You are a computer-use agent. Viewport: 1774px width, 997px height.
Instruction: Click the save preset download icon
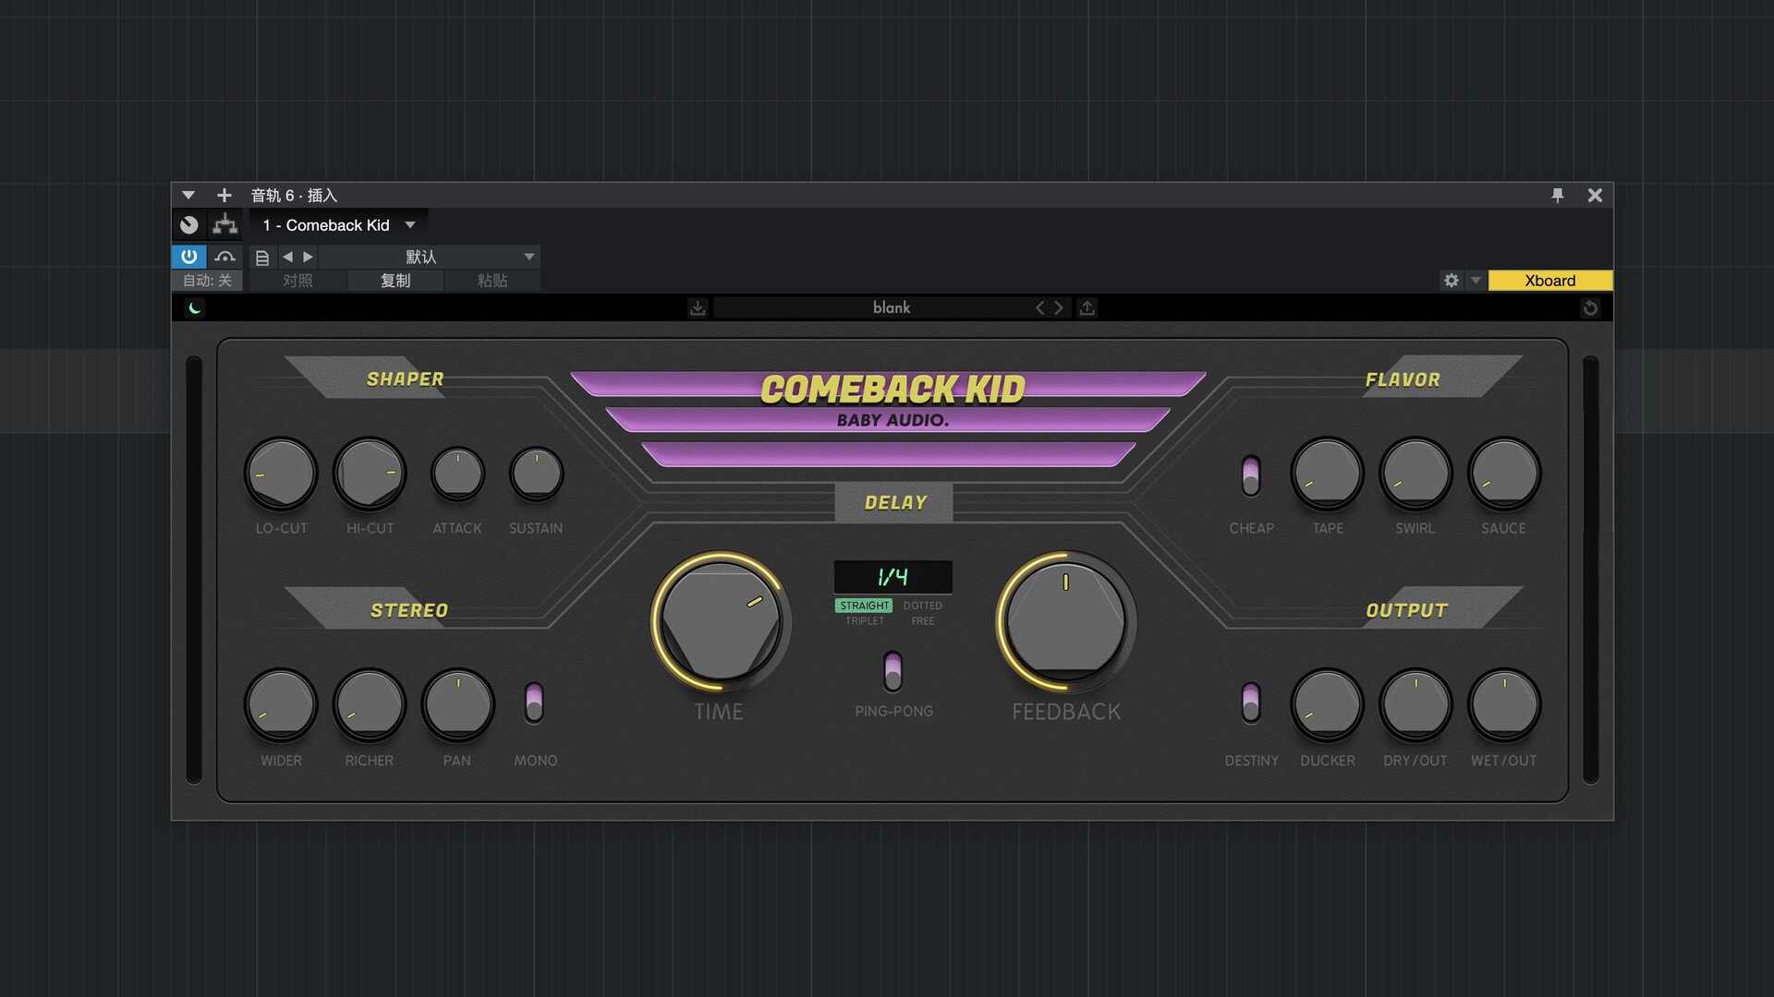(x=698, y=308)
